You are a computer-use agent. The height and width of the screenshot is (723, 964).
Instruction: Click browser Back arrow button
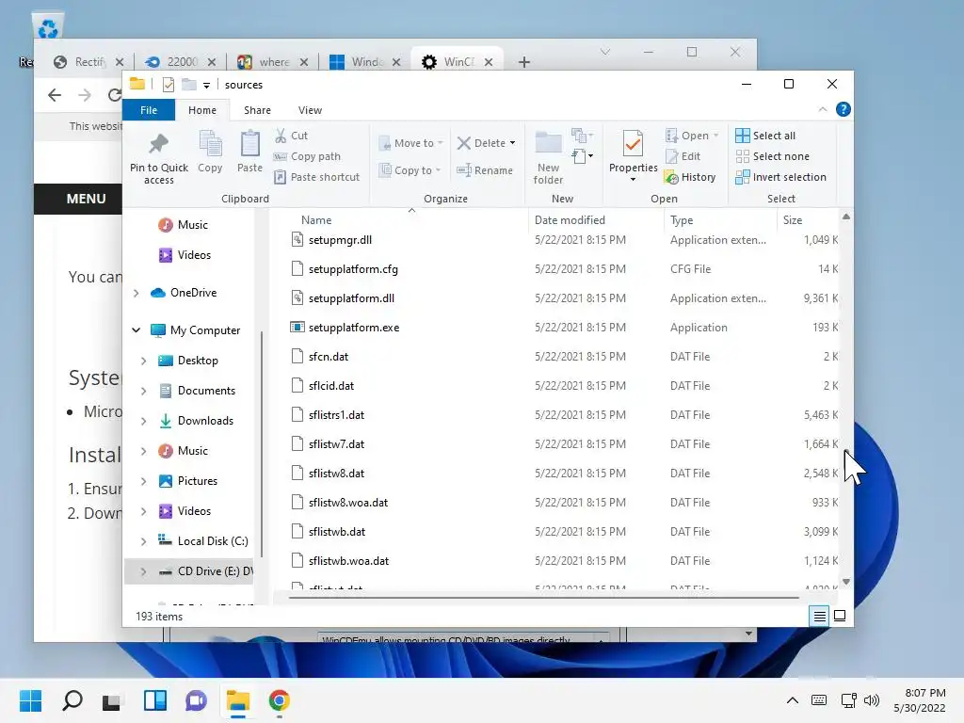[55, 95]
